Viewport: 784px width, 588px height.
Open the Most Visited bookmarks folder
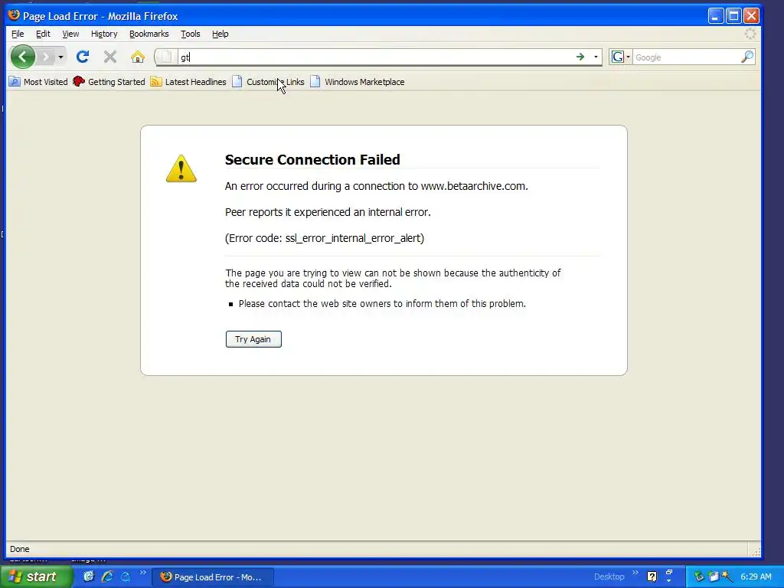pos(38,81)
